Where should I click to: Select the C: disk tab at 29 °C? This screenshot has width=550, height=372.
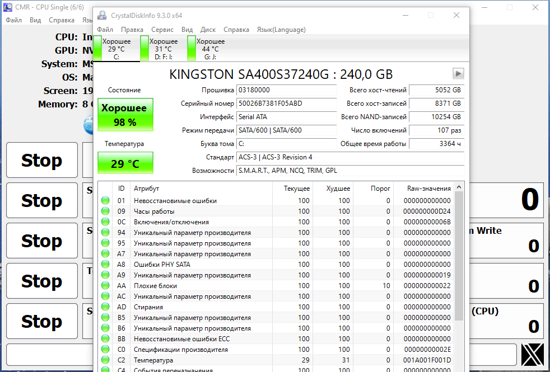116,49
